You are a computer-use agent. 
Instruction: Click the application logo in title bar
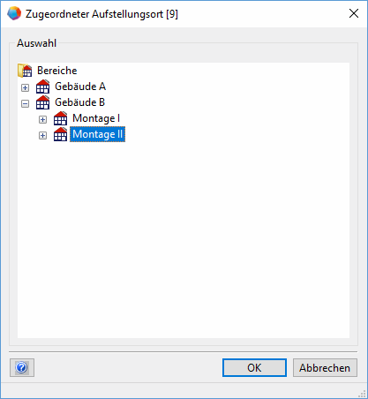click(14, 13)
